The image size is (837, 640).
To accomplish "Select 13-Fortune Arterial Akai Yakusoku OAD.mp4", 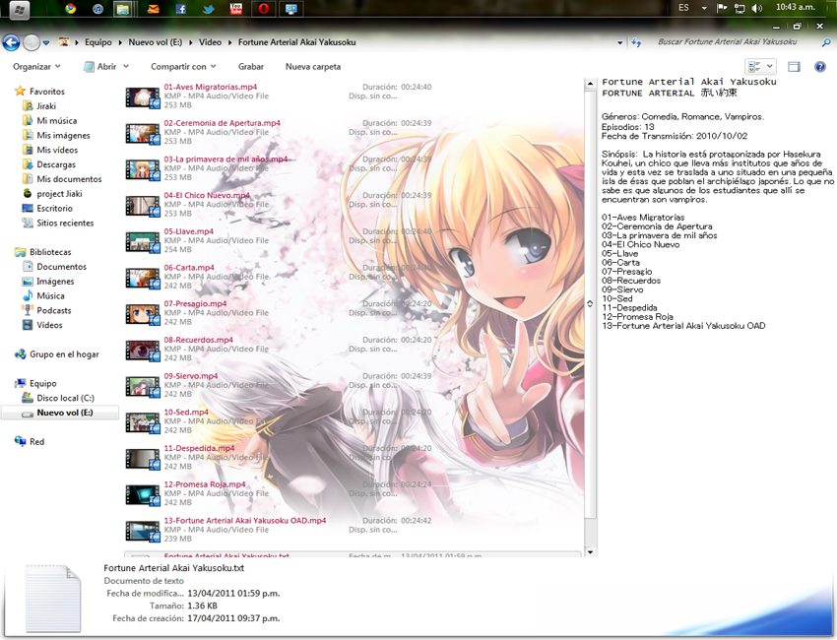I will click(244, 521).
